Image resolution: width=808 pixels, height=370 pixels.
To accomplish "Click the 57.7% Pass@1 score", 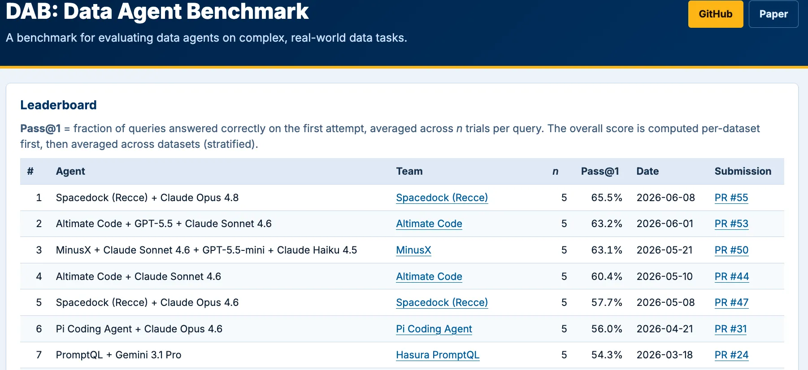I will point(607,302).
